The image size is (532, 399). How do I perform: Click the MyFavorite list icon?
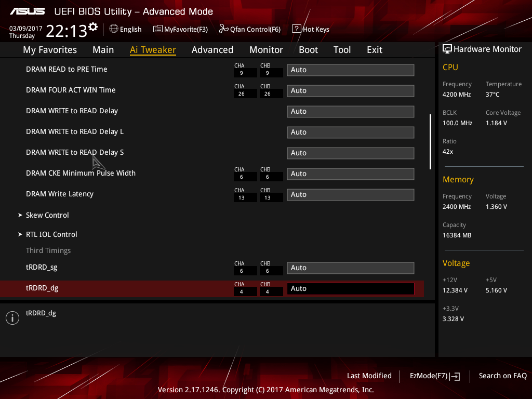(x=158, y=29)
